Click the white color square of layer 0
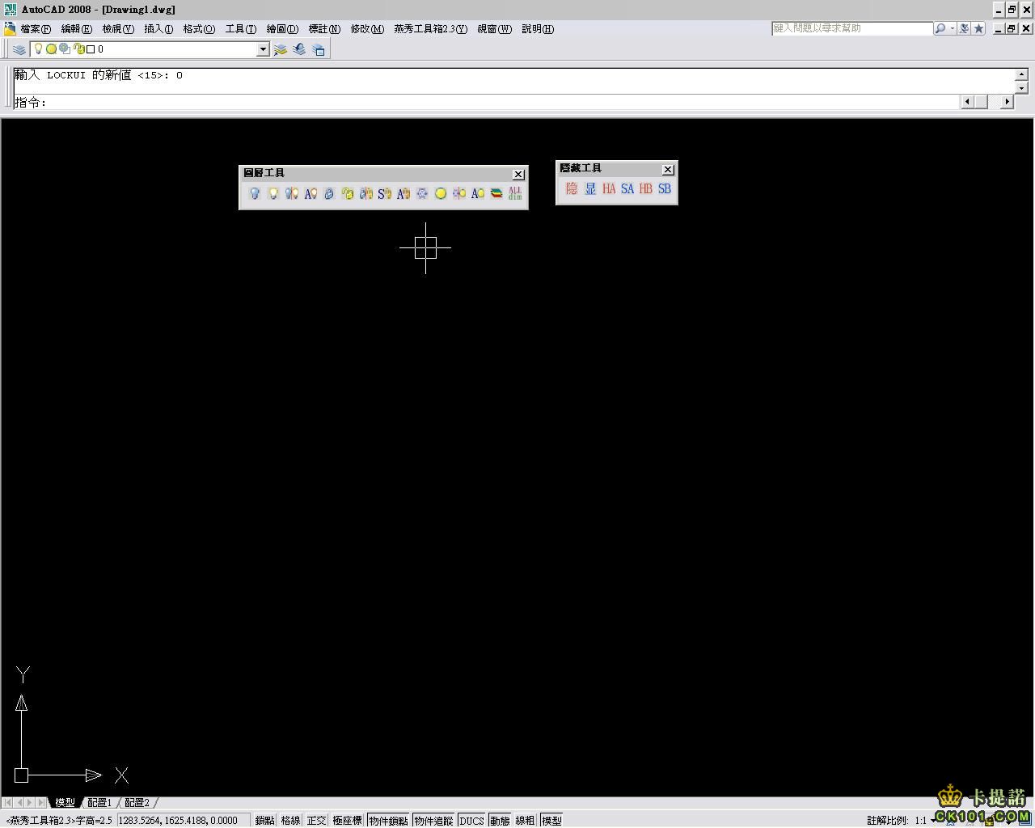Viewport: 1035px width, 828px height. tap(91, 49)
